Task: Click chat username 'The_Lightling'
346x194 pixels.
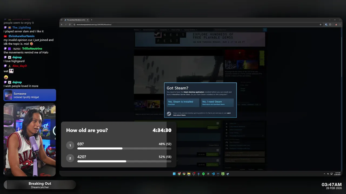Action: (22, 27)
